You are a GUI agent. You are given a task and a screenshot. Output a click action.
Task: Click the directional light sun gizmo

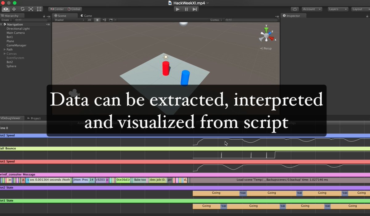click(x=166, y=57)
